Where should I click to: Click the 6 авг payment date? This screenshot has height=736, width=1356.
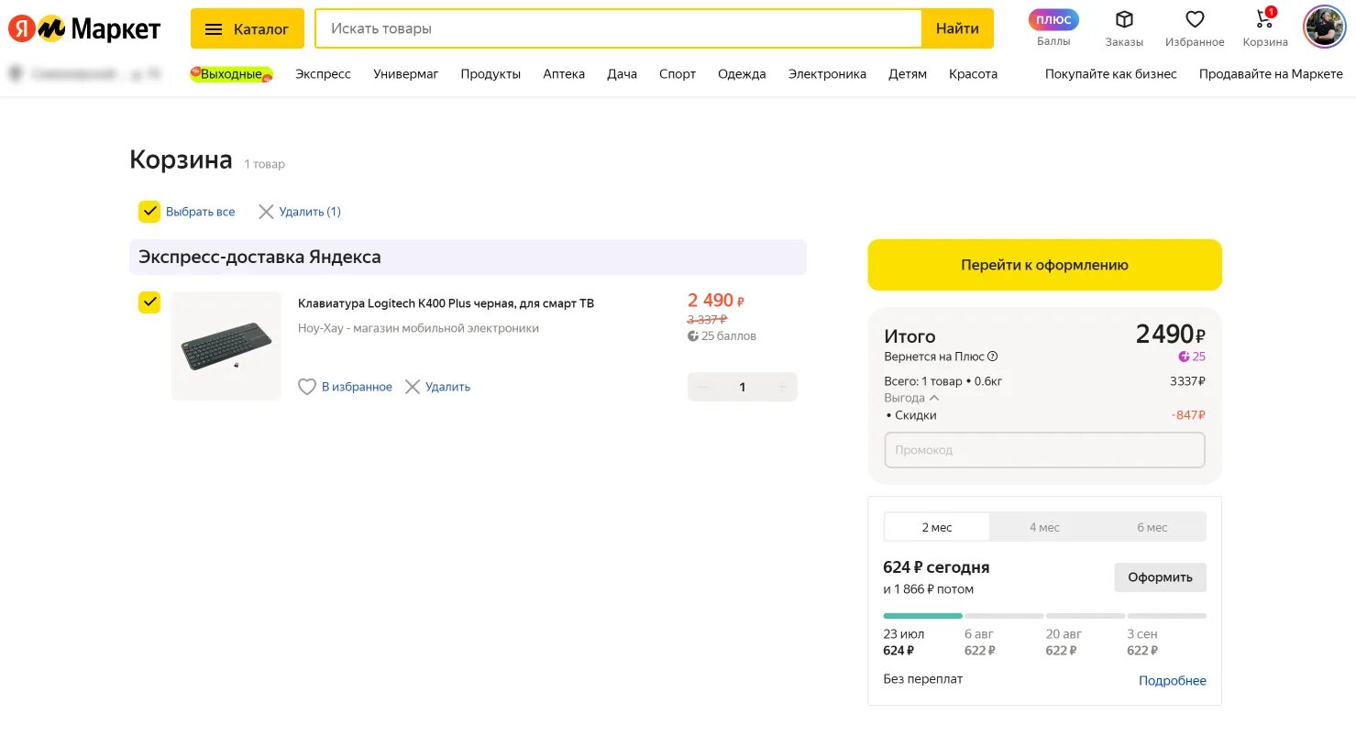tap(979, 634)
